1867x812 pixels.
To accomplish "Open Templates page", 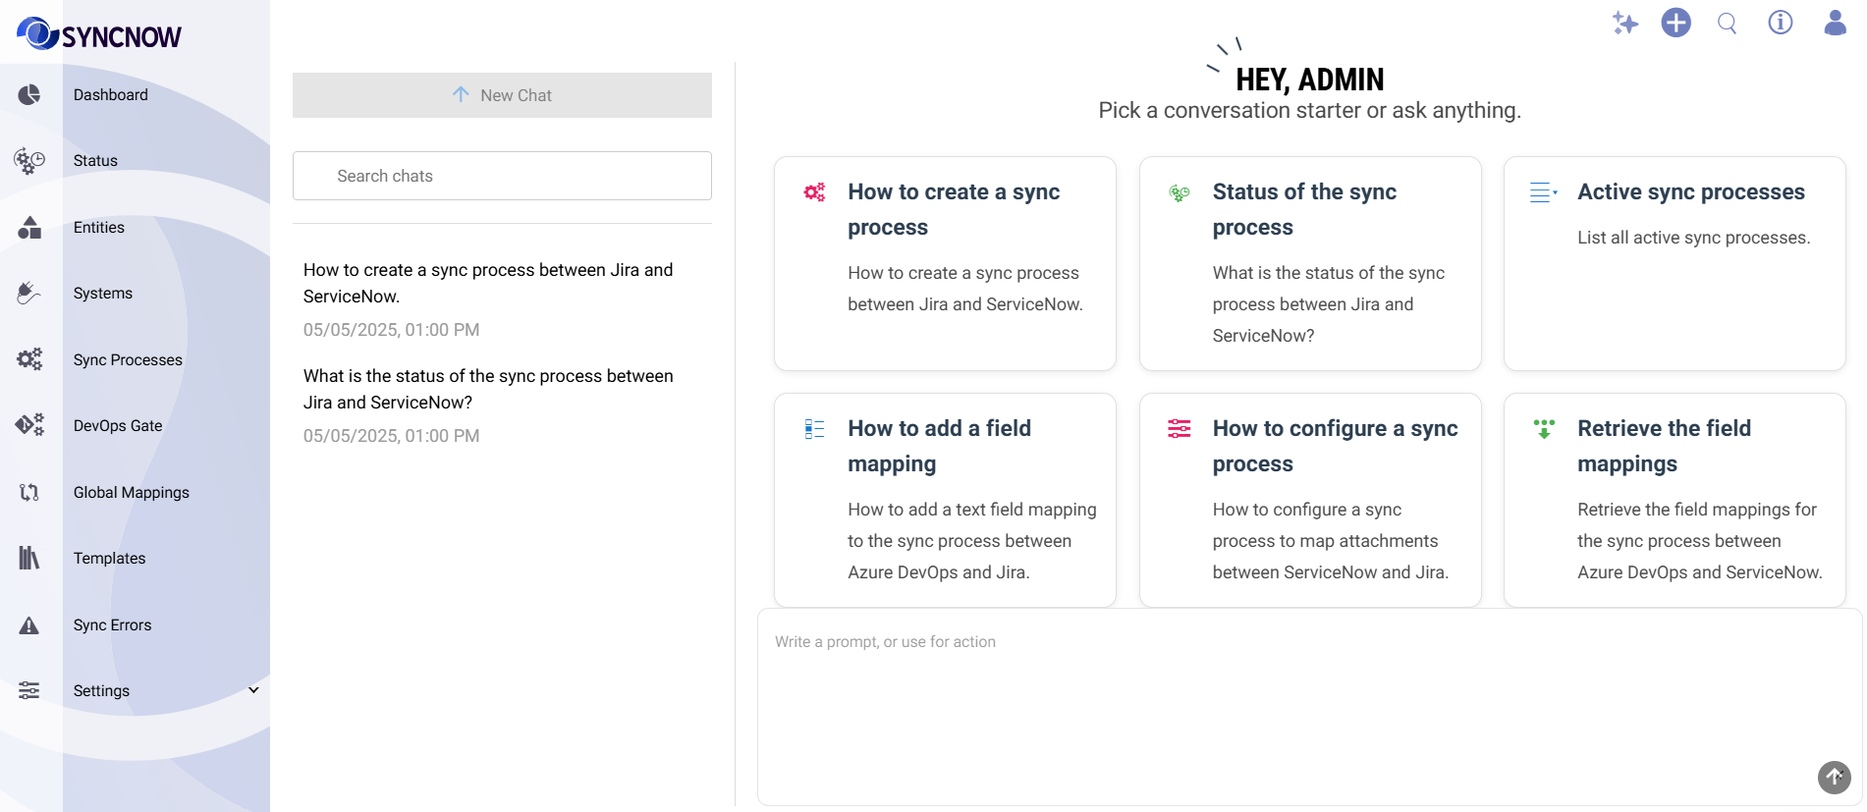I will click(109, 558).
